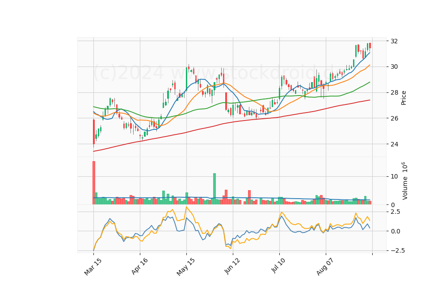Click the tallest green volume bar

214,189
